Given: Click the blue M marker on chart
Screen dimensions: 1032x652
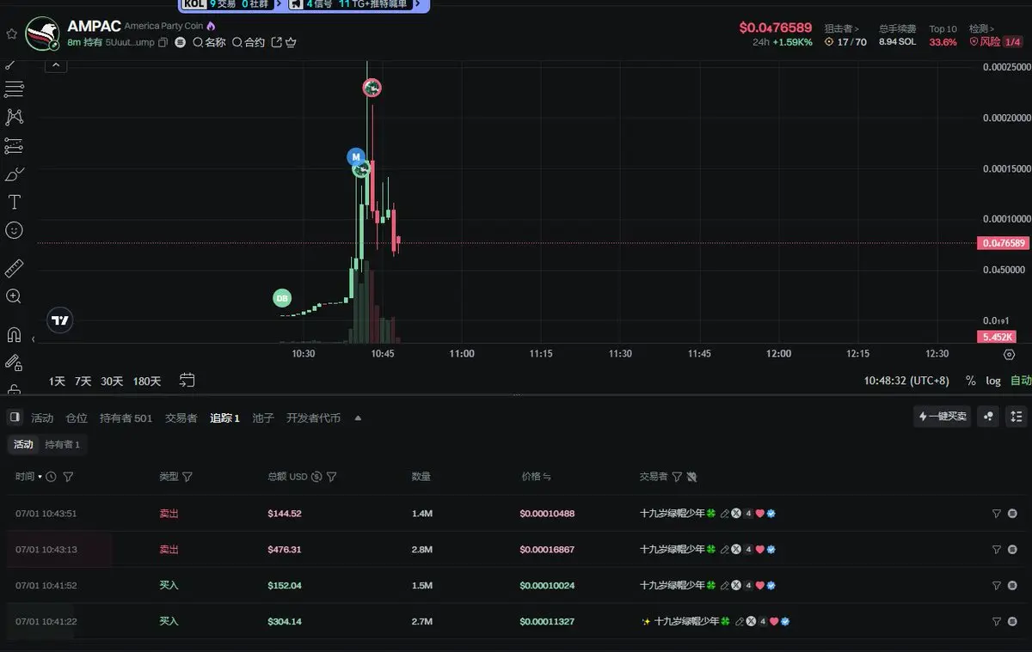Looking at the screenshot, I should tap(356, 157).
